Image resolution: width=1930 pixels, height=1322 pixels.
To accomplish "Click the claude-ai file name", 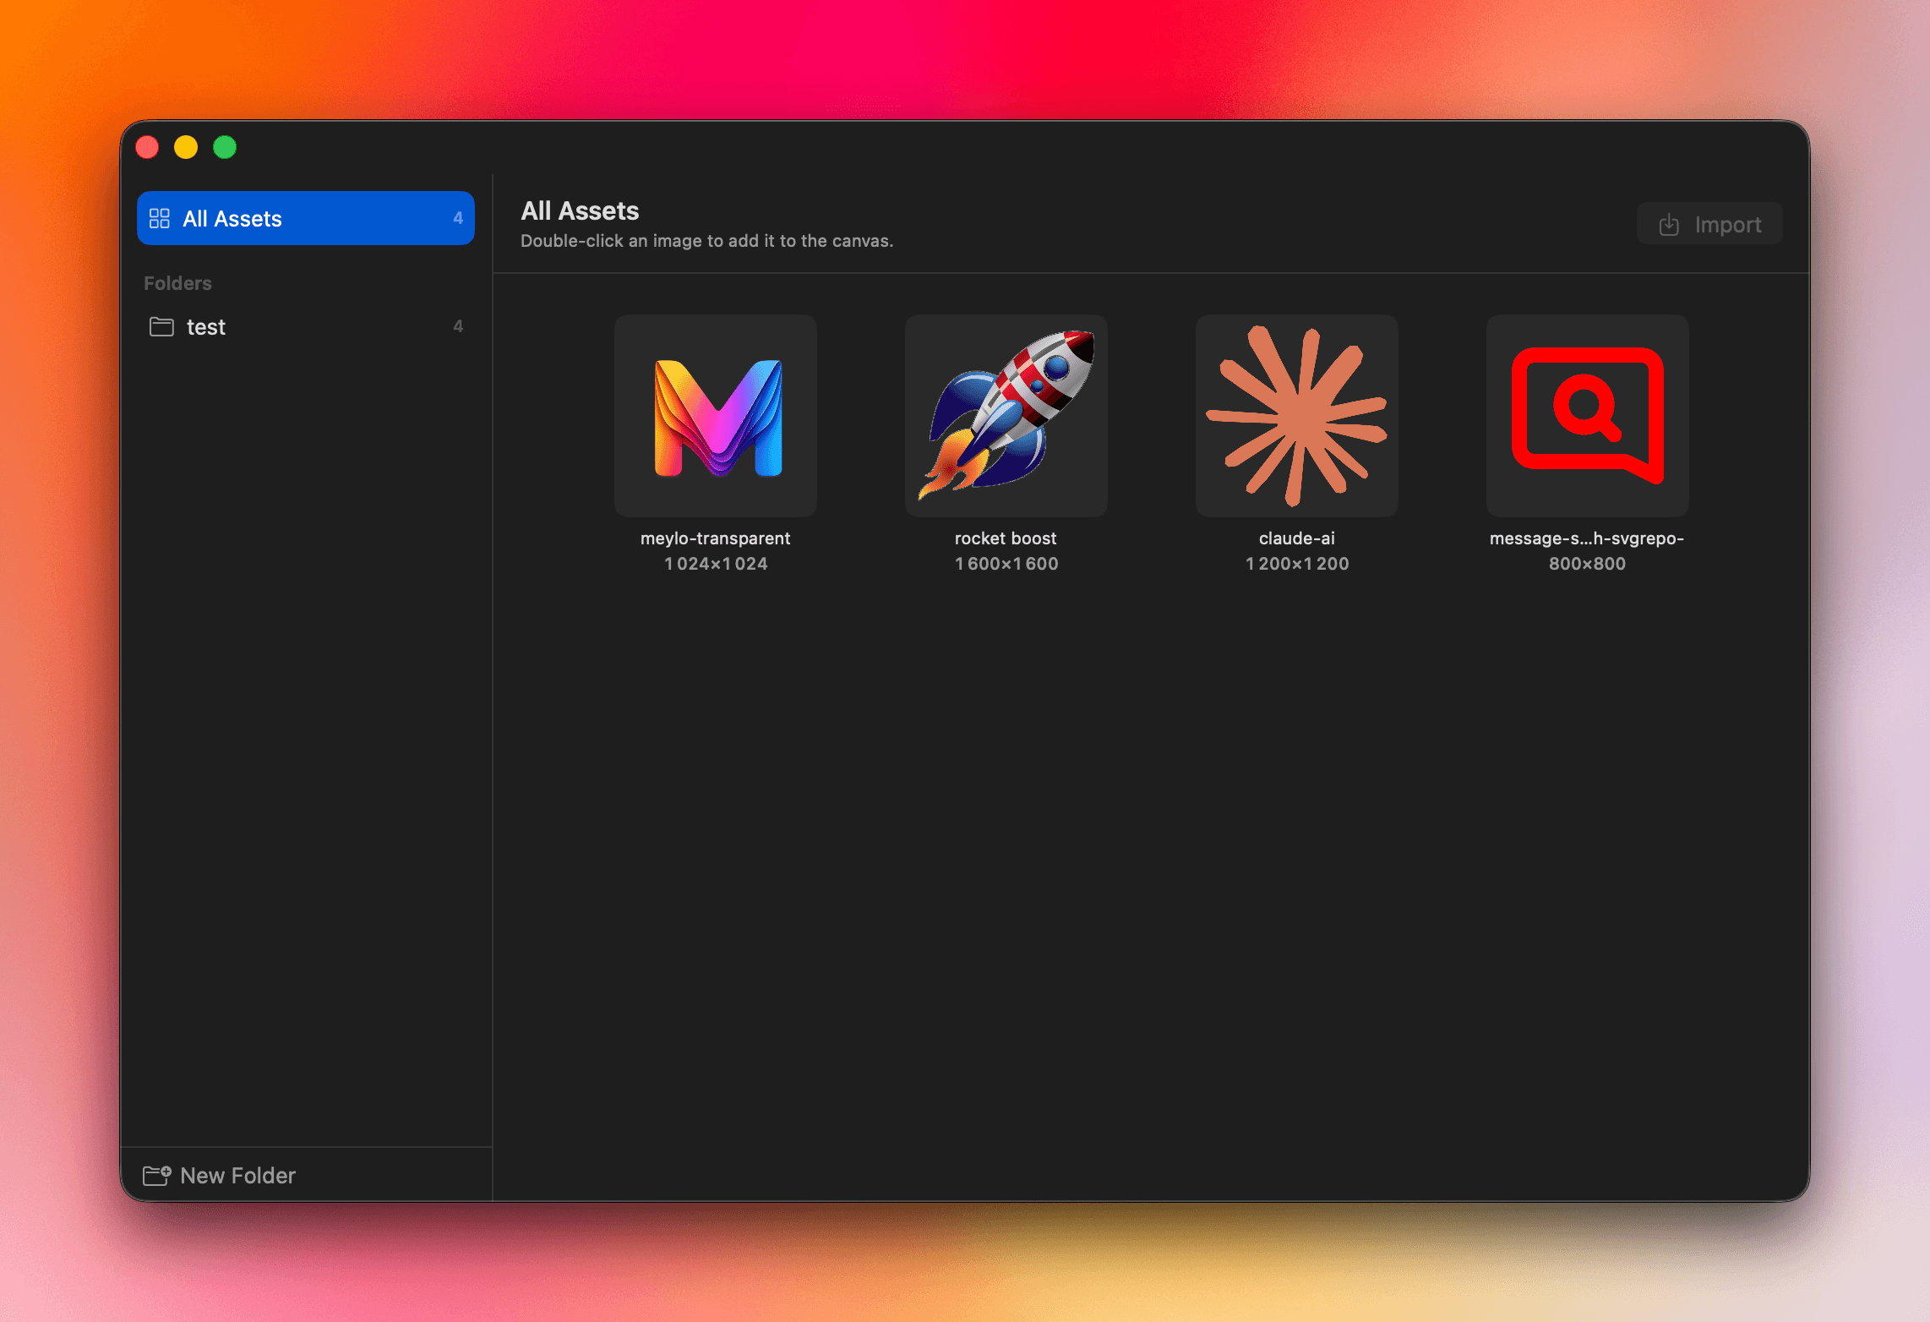I will (x=1297, y=538).
